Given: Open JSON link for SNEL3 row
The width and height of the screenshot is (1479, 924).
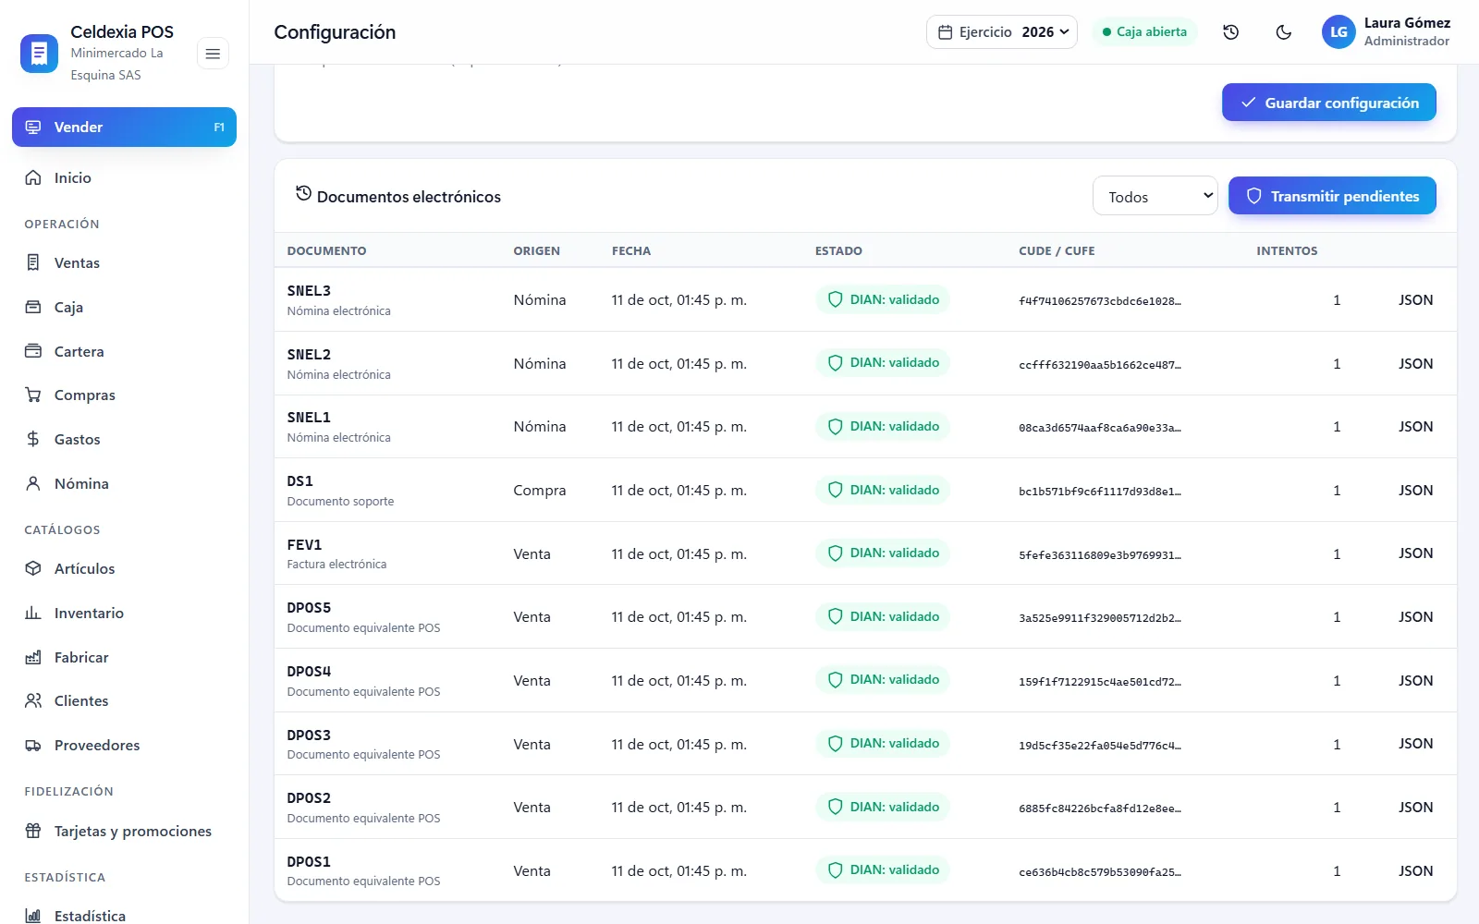Looking at the screenshot, I should 1415,300.
